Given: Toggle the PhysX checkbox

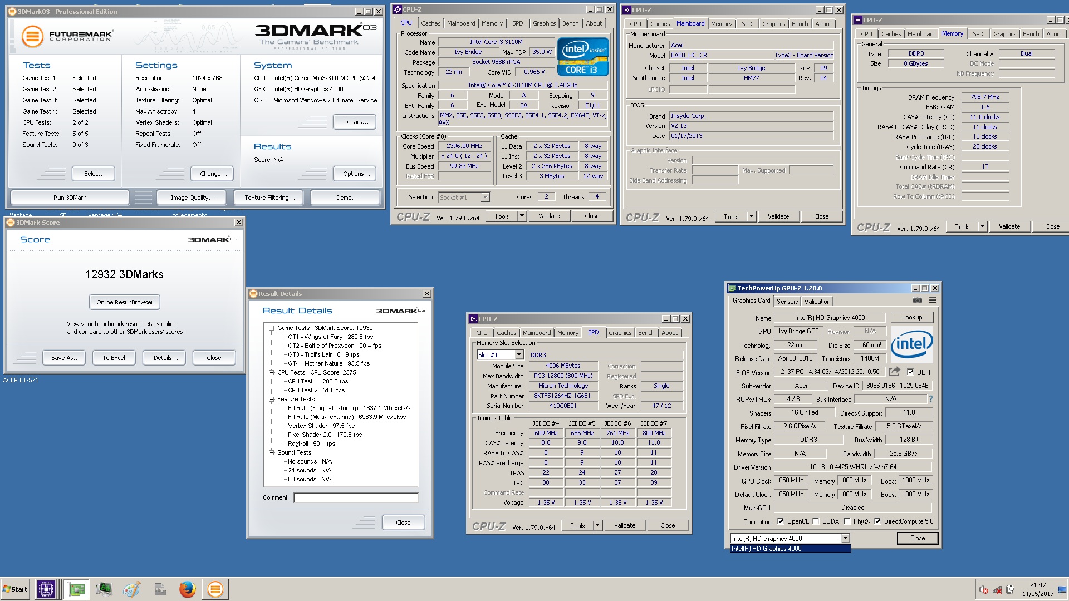Looking at the screenshot, I should point(847,521).
